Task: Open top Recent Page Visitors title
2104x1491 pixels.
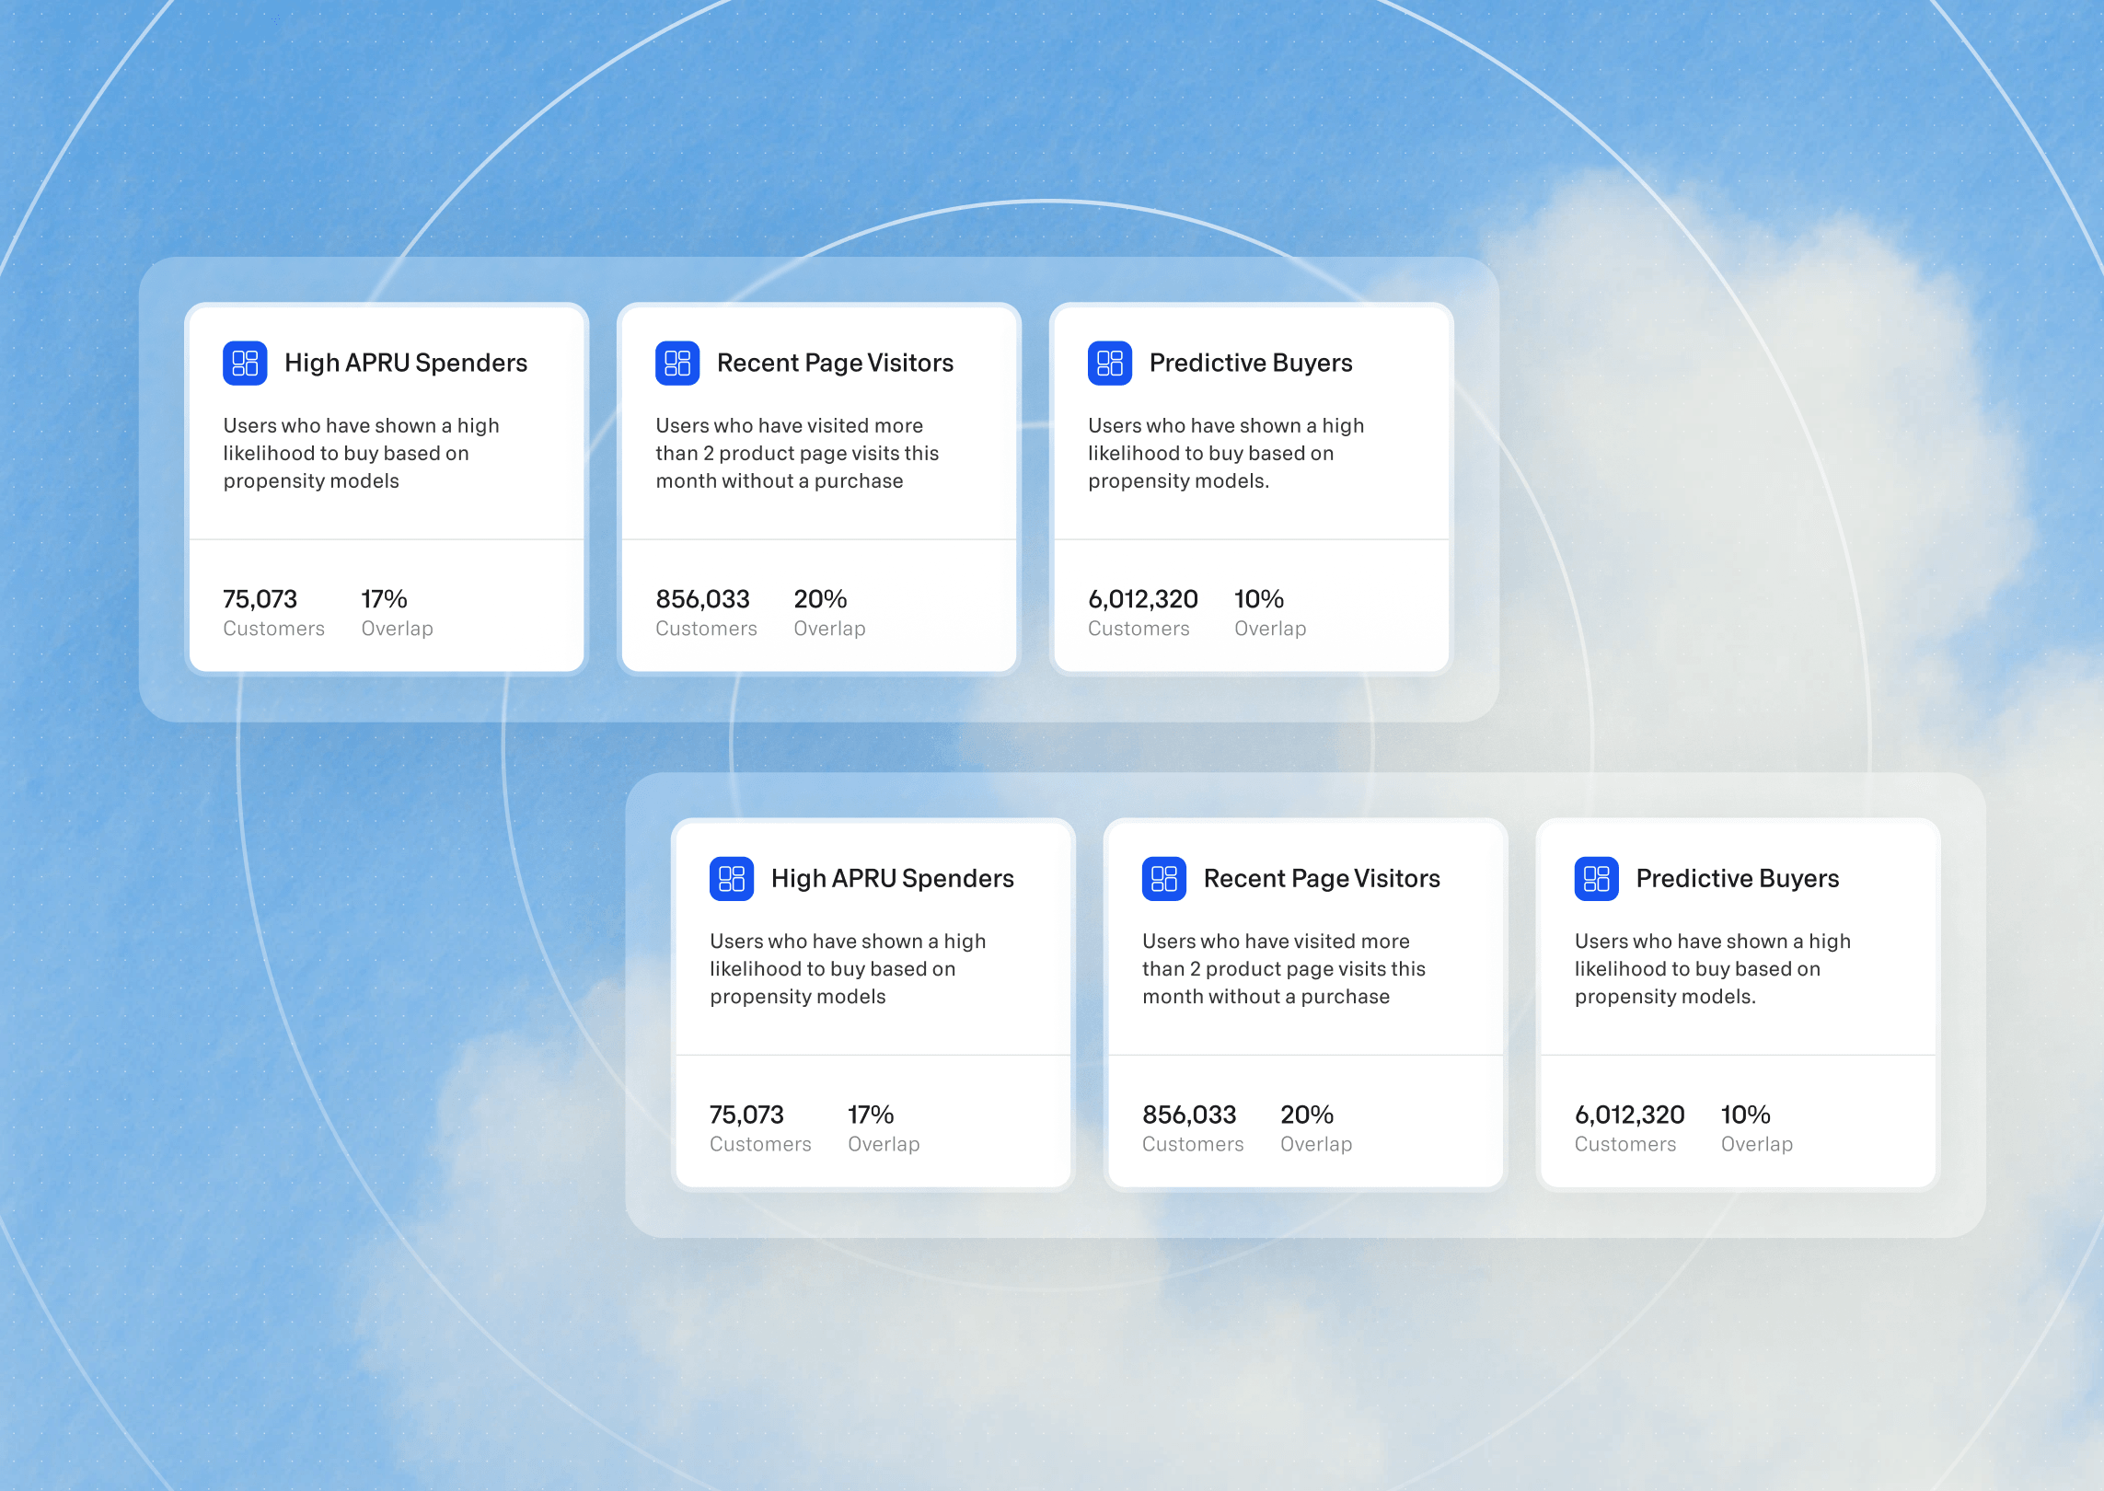Action: coord(835,363)
